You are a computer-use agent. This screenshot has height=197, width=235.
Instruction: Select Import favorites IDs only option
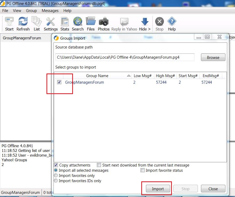point(56,181)
